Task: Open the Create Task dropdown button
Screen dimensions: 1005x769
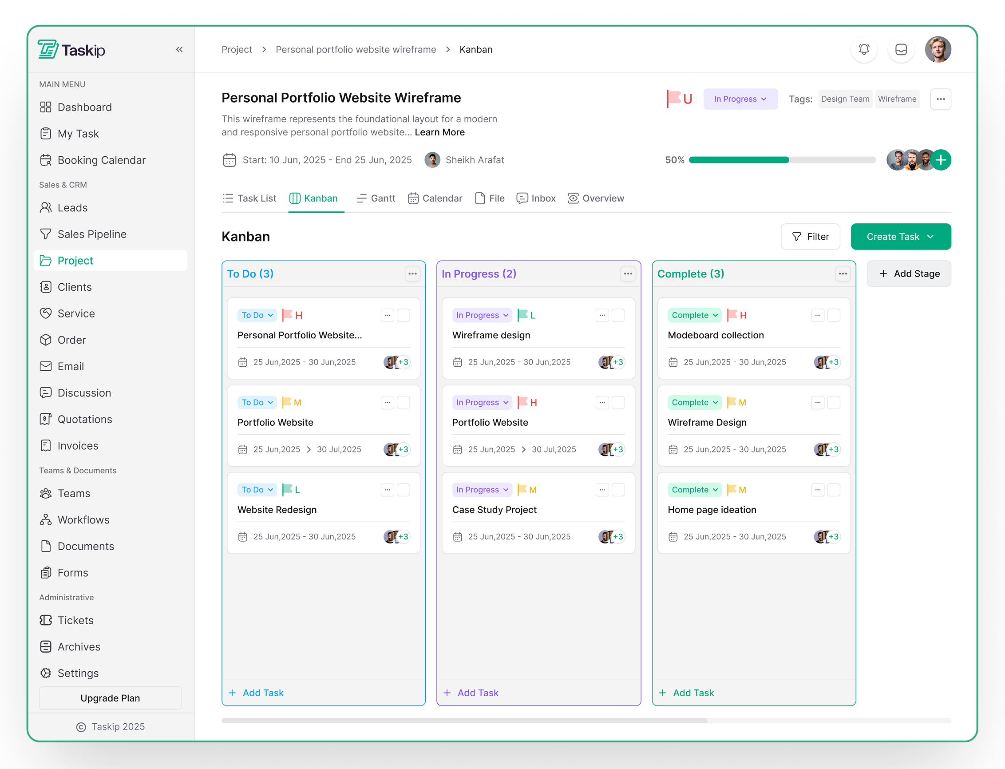Action: pos(900,237)
